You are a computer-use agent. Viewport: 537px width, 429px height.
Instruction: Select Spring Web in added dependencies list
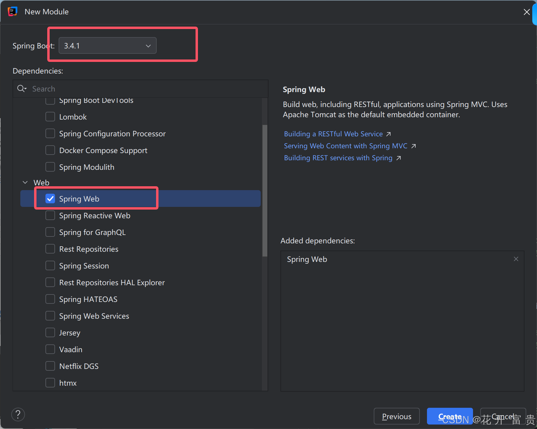click(x=307, y=259)
